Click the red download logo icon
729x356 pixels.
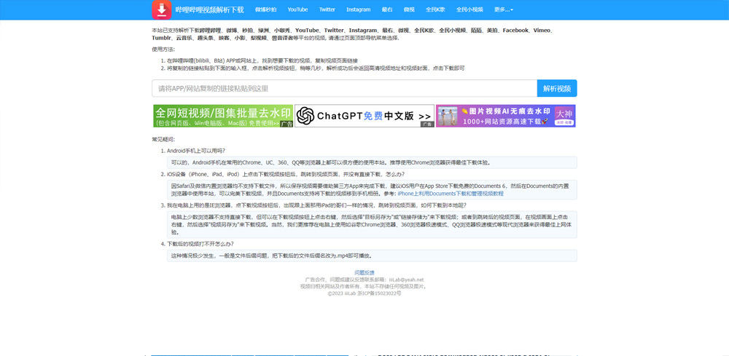(161, 9)
